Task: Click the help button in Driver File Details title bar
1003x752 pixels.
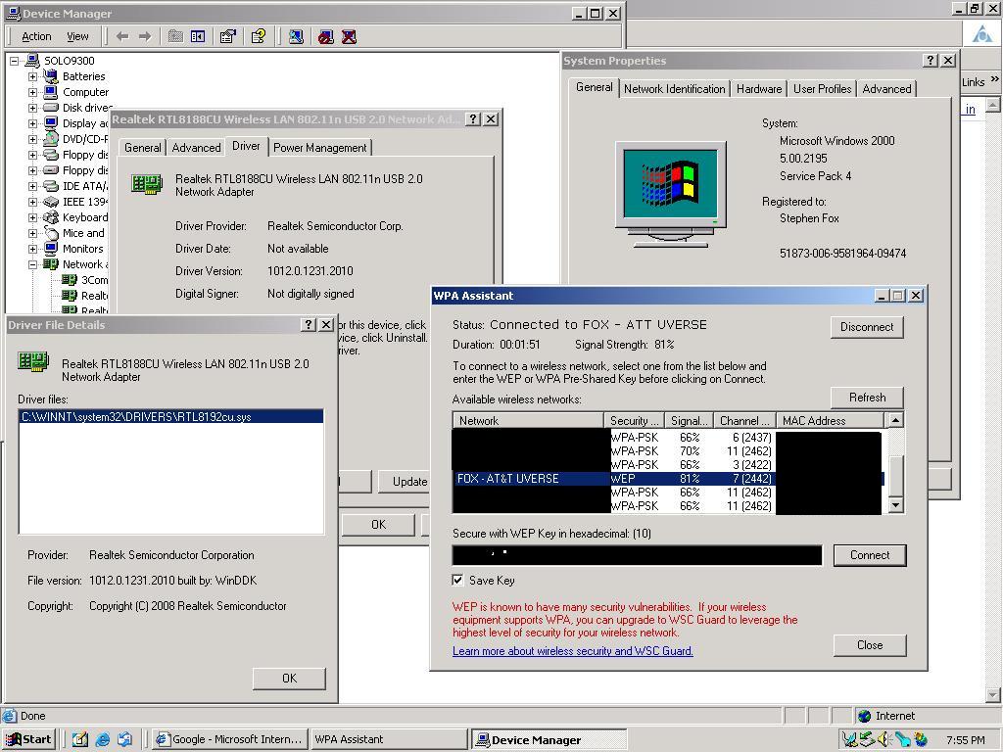Action: (x=309, y=325)
